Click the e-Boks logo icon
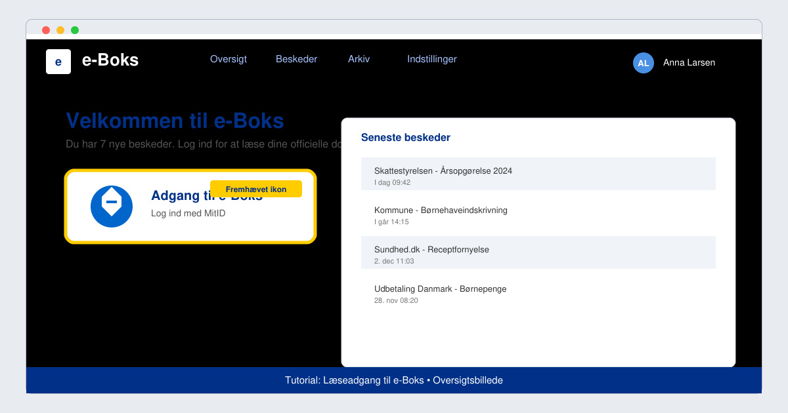788x413 pixels. point(58,62)
